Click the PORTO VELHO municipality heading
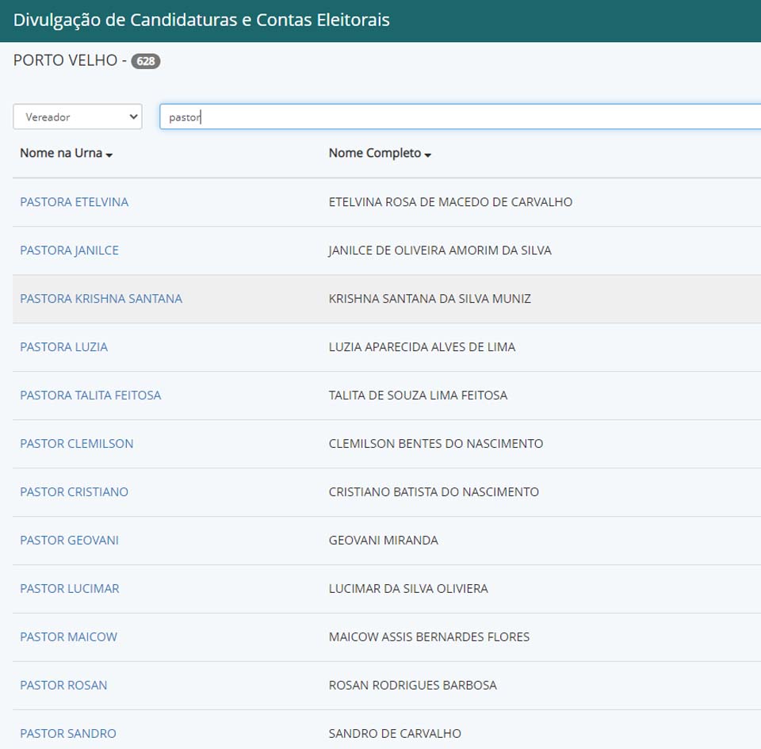This screenshot has width=761, height=749. (x=65, y=60)
